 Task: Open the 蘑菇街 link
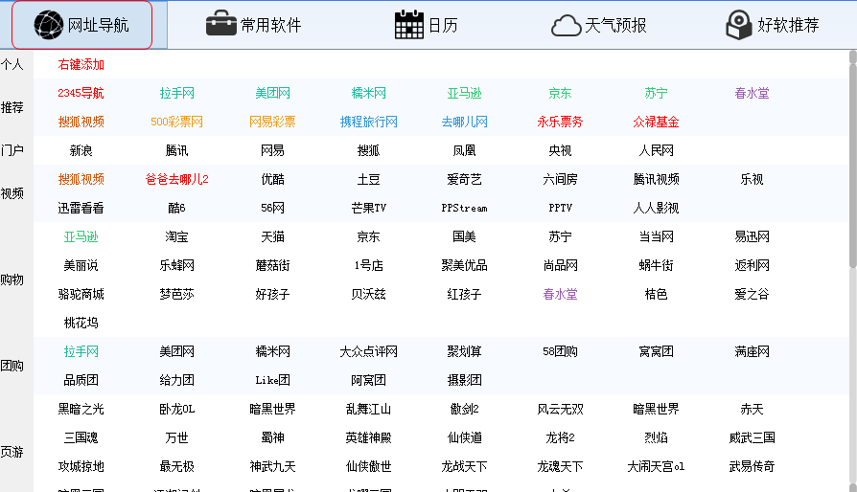[x=273, y=266]
